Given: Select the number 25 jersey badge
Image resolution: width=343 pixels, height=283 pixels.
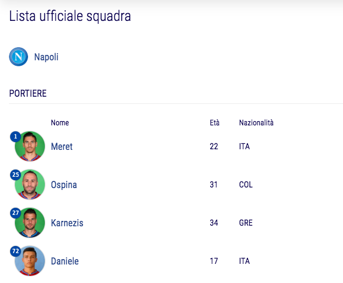Looking at the screenshot, I should (16, 174).
